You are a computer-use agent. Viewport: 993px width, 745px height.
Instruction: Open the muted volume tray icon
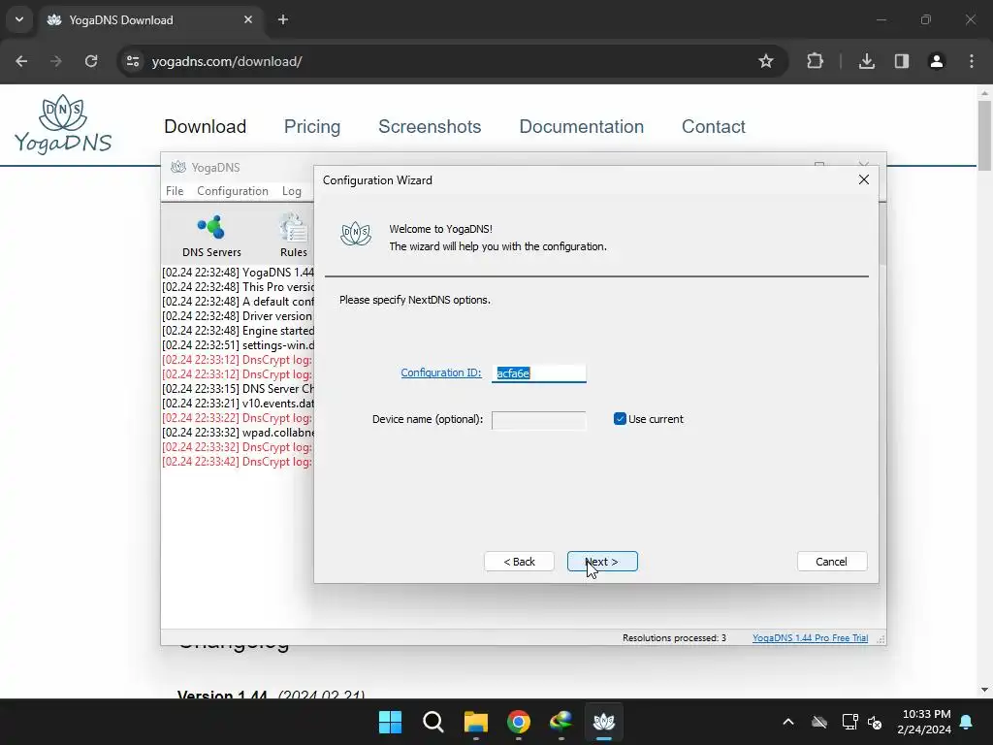pos(875,722)
